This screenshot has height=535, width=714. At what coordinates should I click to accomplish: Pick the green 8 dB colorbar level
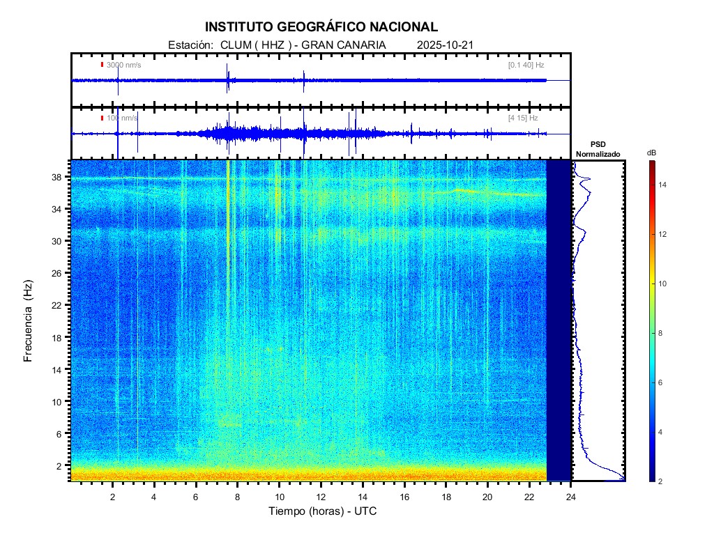651,334
